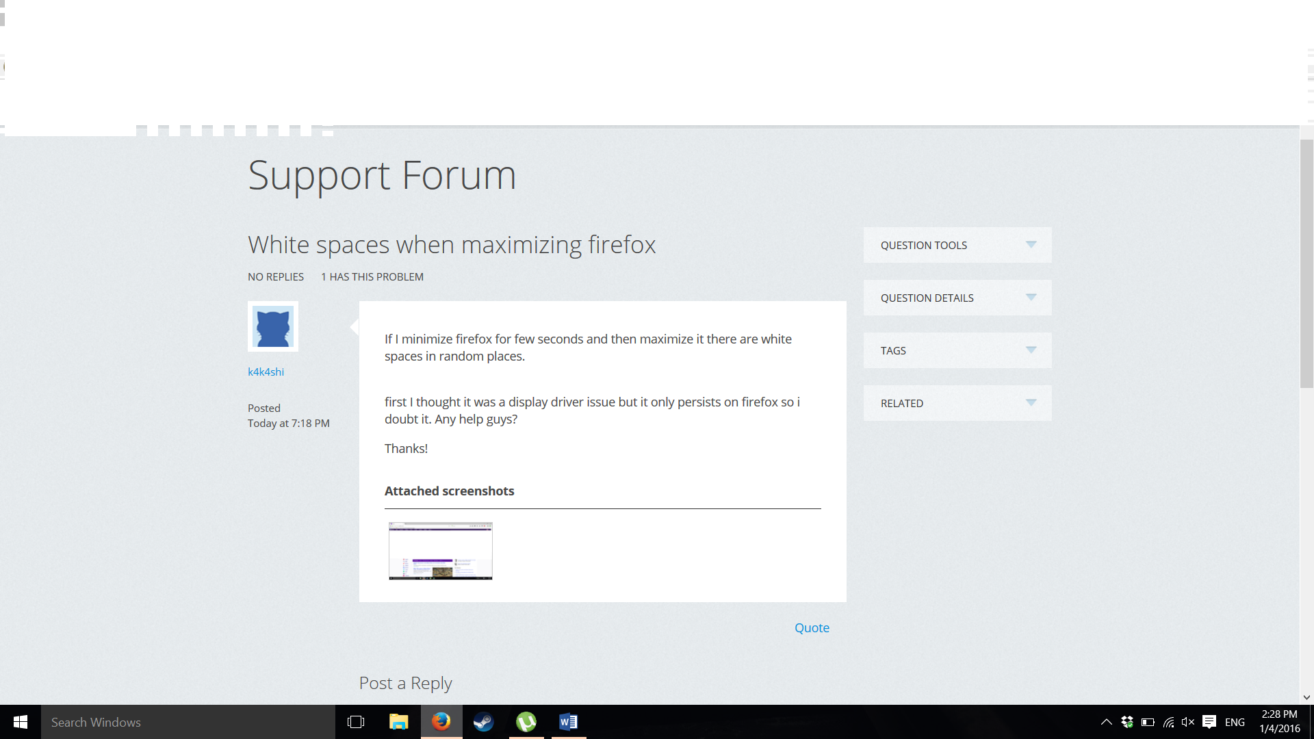The height and width of the screenshot is (739, 1314).
Task: Change the ENG input language
Action: pos(1235,722)
